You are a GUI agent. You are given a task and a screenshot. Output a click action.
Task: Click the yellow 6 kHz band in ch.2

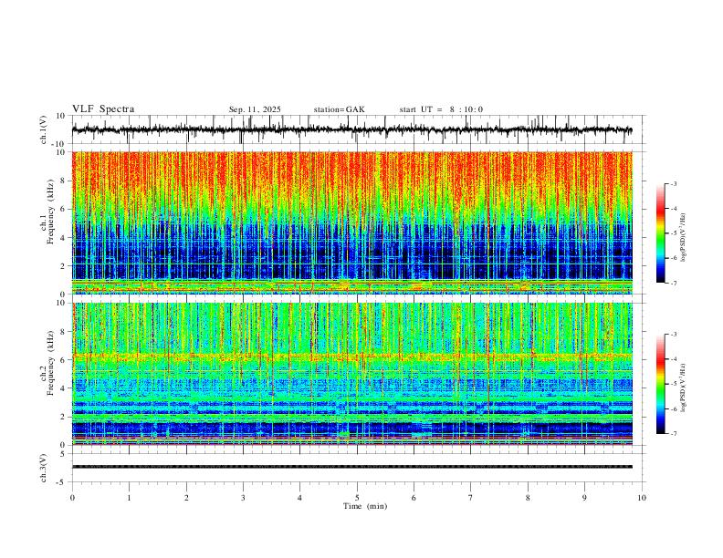click(x=351, y=356)
